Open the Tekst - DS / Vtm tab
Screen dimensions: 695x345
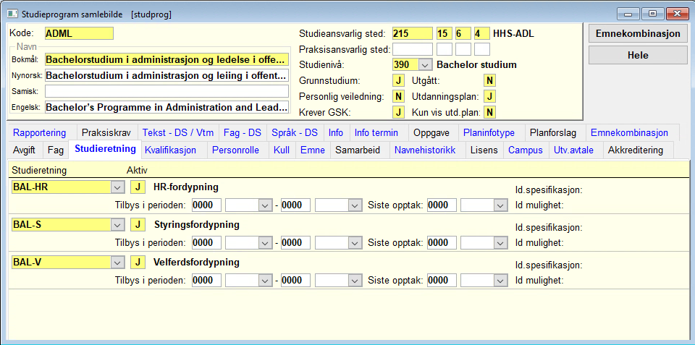[178, 132]
